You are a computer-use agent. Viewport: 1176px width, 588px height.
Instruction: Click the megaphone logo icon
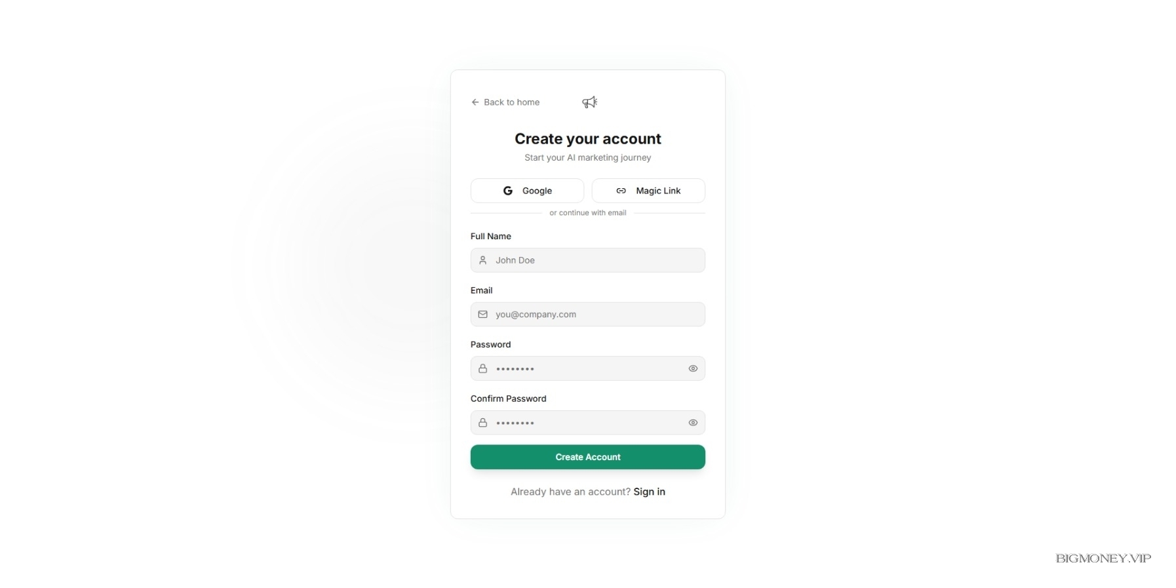pos(589,102)
